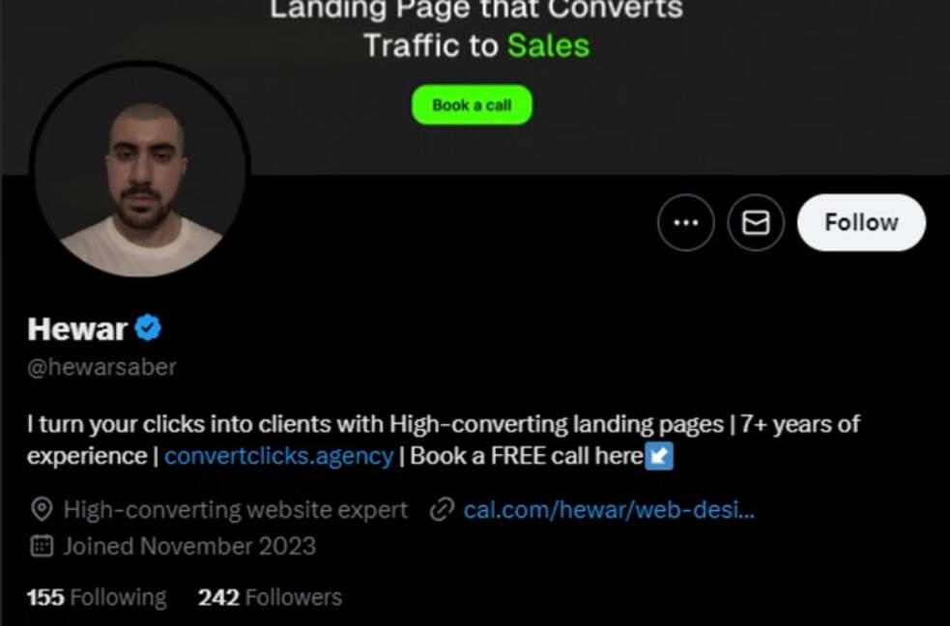This screenshot has width=950, height=626.
Task: Open the convertclicks.agency link in bio
Action: 278,456
